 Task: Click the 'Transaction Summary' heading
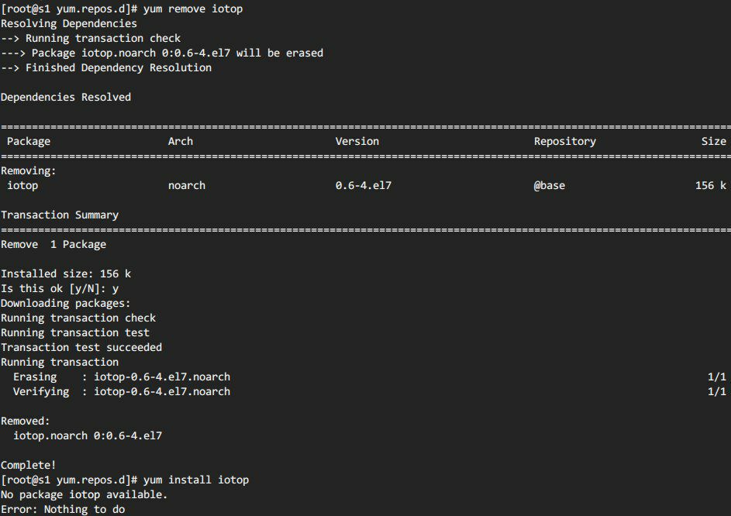coord(60,215)
